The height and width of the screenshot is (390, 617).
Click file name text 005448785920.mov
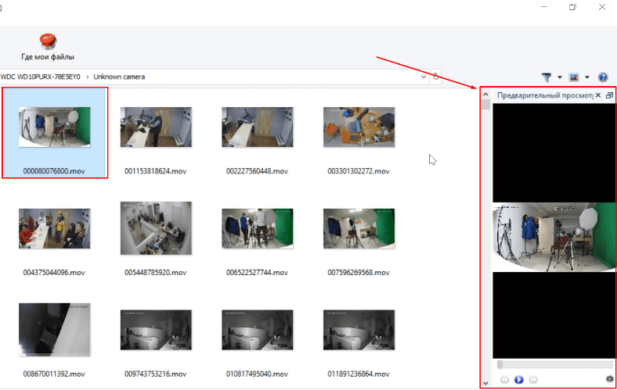(156, 273)
